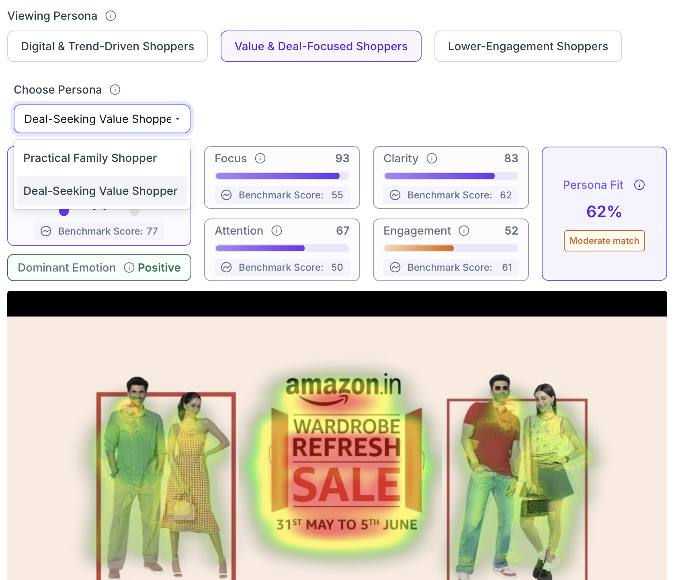Click the Focus progress bar

[x=282, y=176]
